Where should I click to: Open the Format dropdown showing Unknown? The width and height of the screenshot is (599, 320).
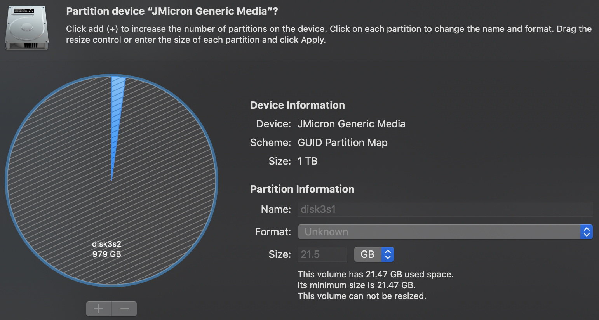click(x=445, y=232)
